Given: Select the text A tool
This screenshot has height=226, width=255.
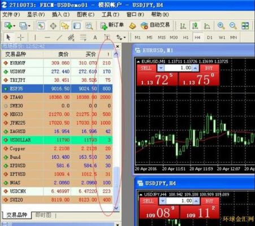Looking at the screenshot, I should click(x=95, y=37).
